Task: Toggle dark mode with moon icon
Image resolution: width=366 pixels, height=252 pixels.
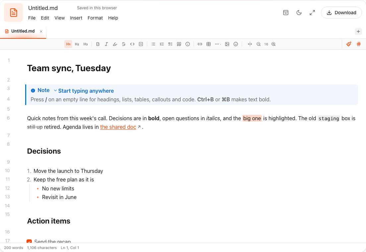Action: (x=299, y=13)
